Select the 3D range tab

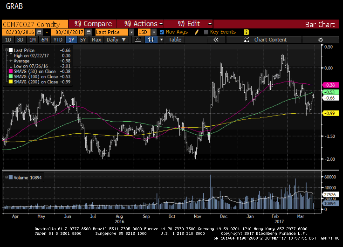click(20, 40)
